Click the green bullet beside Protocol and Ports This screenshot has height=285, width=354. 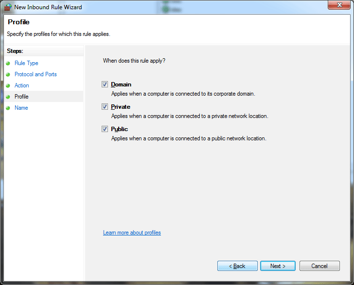coord(8,74)
